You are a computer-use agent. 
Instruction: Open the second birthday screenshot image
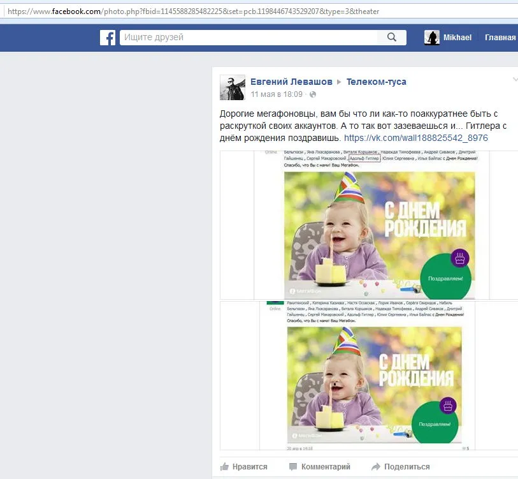click(369, 376)
